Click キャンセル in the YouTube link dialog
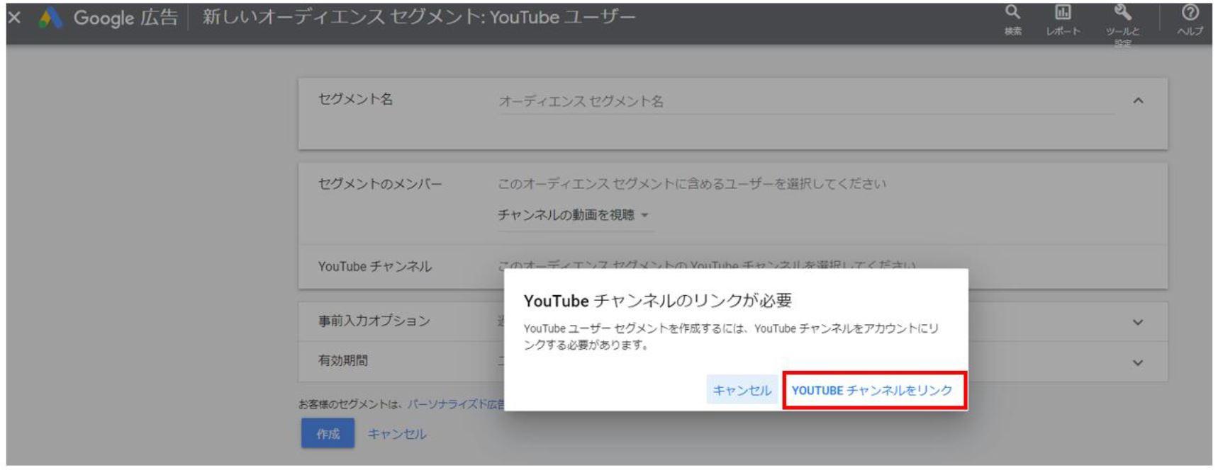The width and height of the screenshot is (1218, 470). click(x=742, y=390)
